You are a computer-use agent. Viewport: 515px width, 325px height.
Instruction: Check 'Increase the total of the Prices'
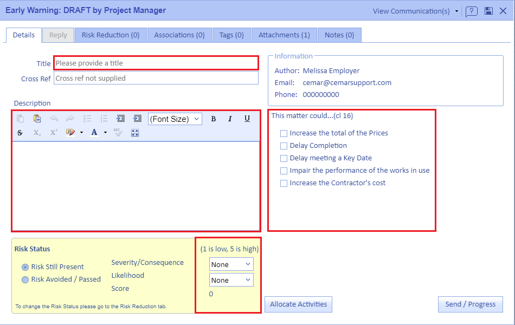284,133
